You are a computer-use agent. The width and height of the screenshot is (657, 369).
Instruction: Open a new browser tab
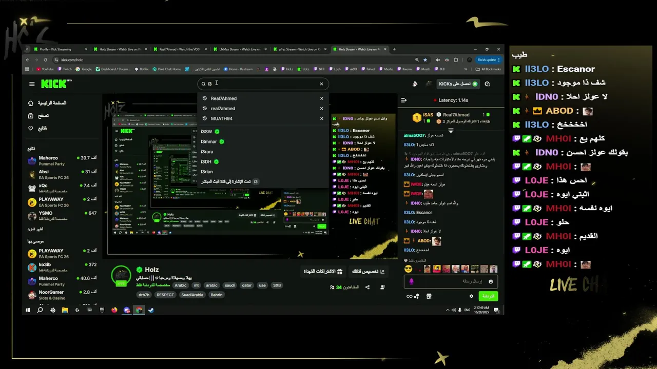(394, 49)
